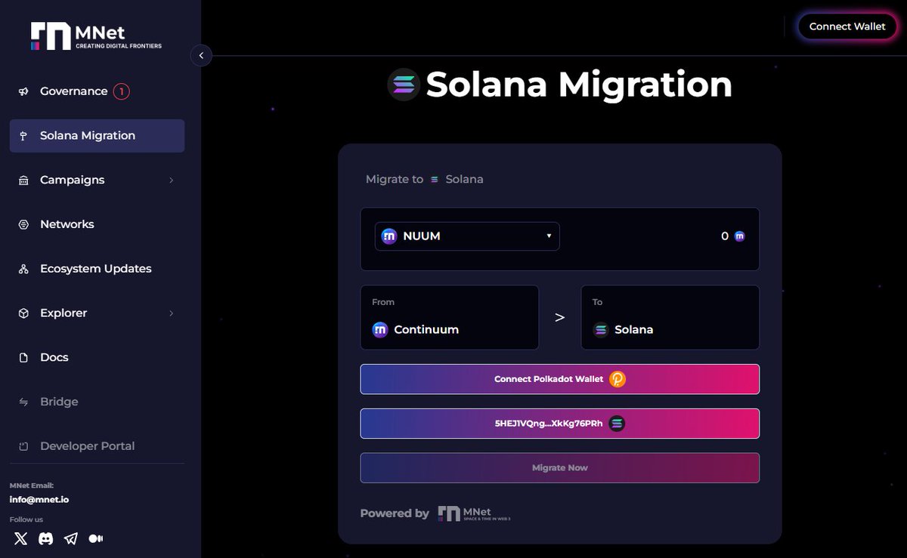Click the Ecosystem Updates nodes icon
Screen dimensions: 907x558
click(23, 269)
